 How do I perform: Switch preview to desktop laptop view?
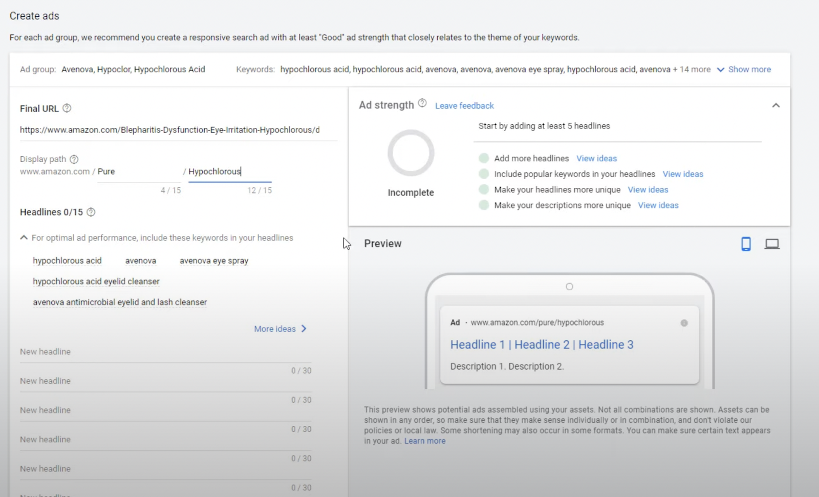772,244
